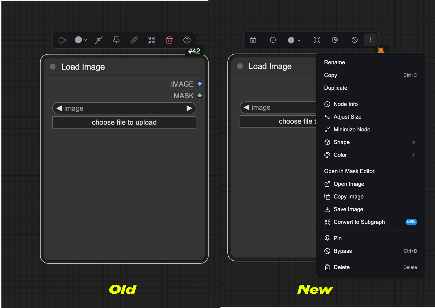
Task: Click the blue IMAGE output slot
Action: pos(200,84)
